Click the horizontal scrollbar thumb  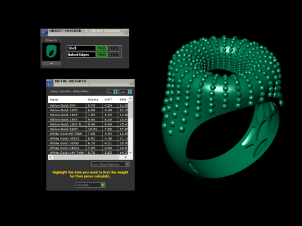[x=86, y=157]
